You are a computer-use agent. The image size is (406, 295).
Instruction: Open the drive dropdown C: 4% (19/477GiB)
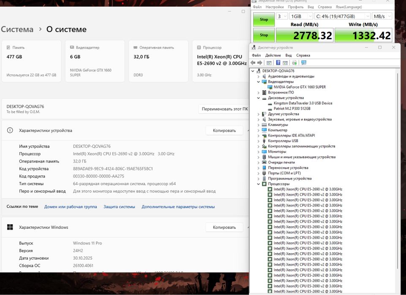pos(343,16)
